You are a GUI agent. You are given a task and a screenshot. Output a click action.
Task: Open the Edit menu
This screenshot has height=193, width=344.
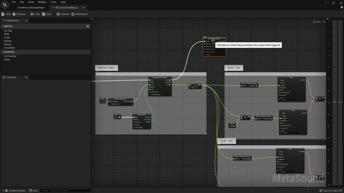tap(21, 2)
